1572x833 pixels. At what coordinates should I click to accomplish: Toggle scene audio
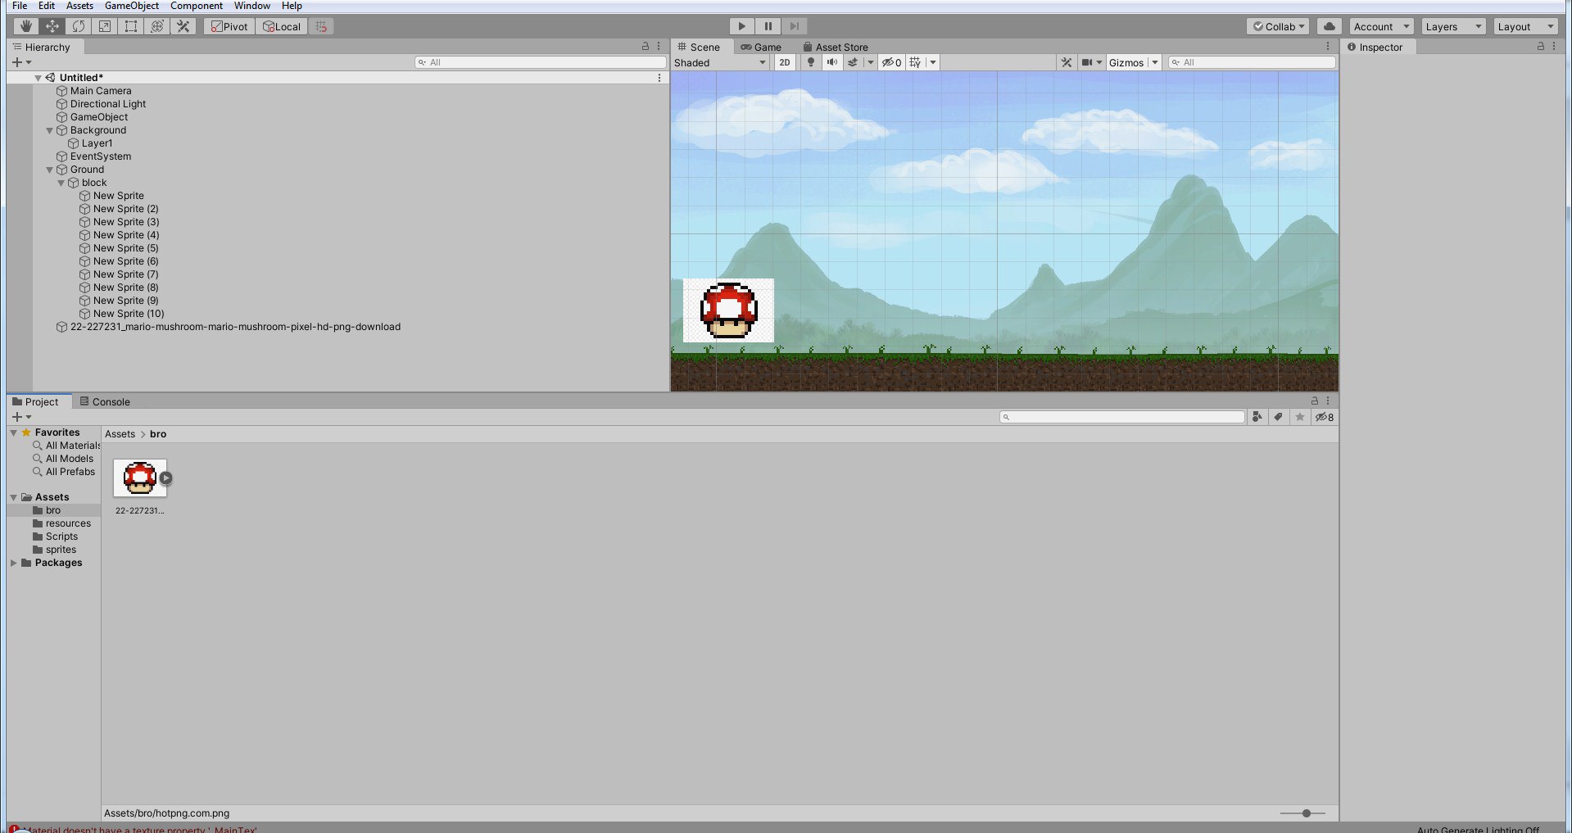click(832, 62)
